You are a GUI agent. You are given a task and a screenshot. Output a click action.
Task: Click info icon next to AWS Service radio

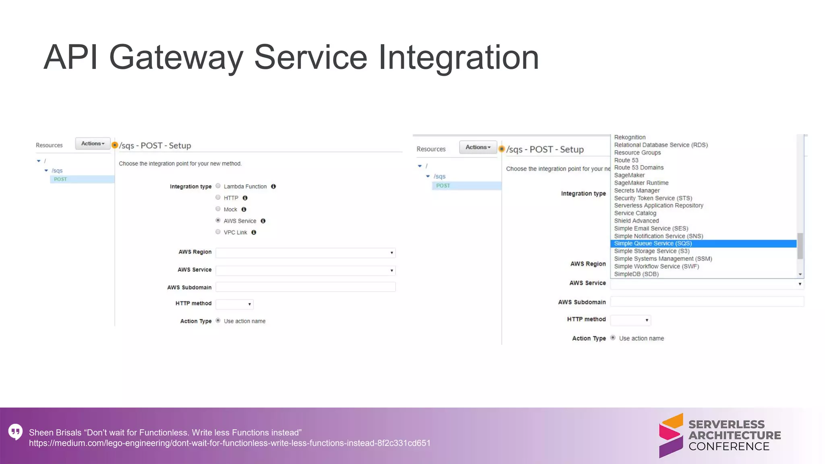pyautogui.click(x=263, y=221)
